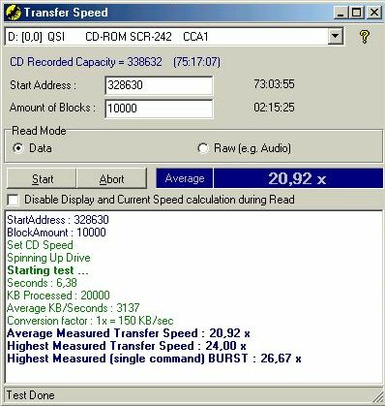
Task: Click the Conversion factor : 1x = 150 KB/sec line
Action: point(90,321)
